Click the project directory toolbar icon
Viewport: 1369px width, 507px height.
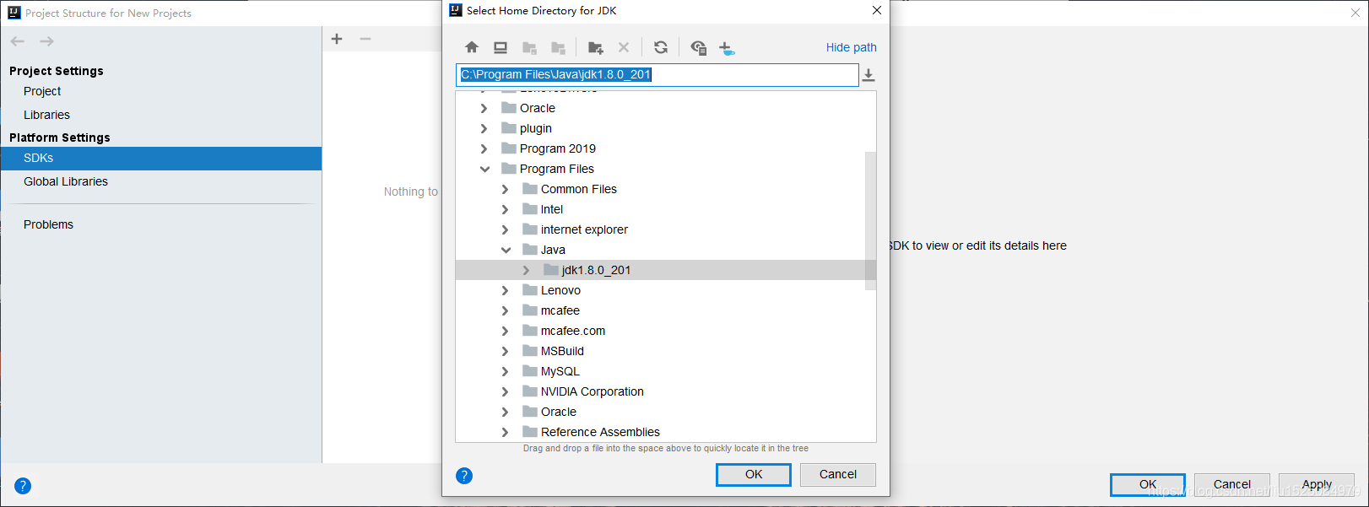point(530,47)
